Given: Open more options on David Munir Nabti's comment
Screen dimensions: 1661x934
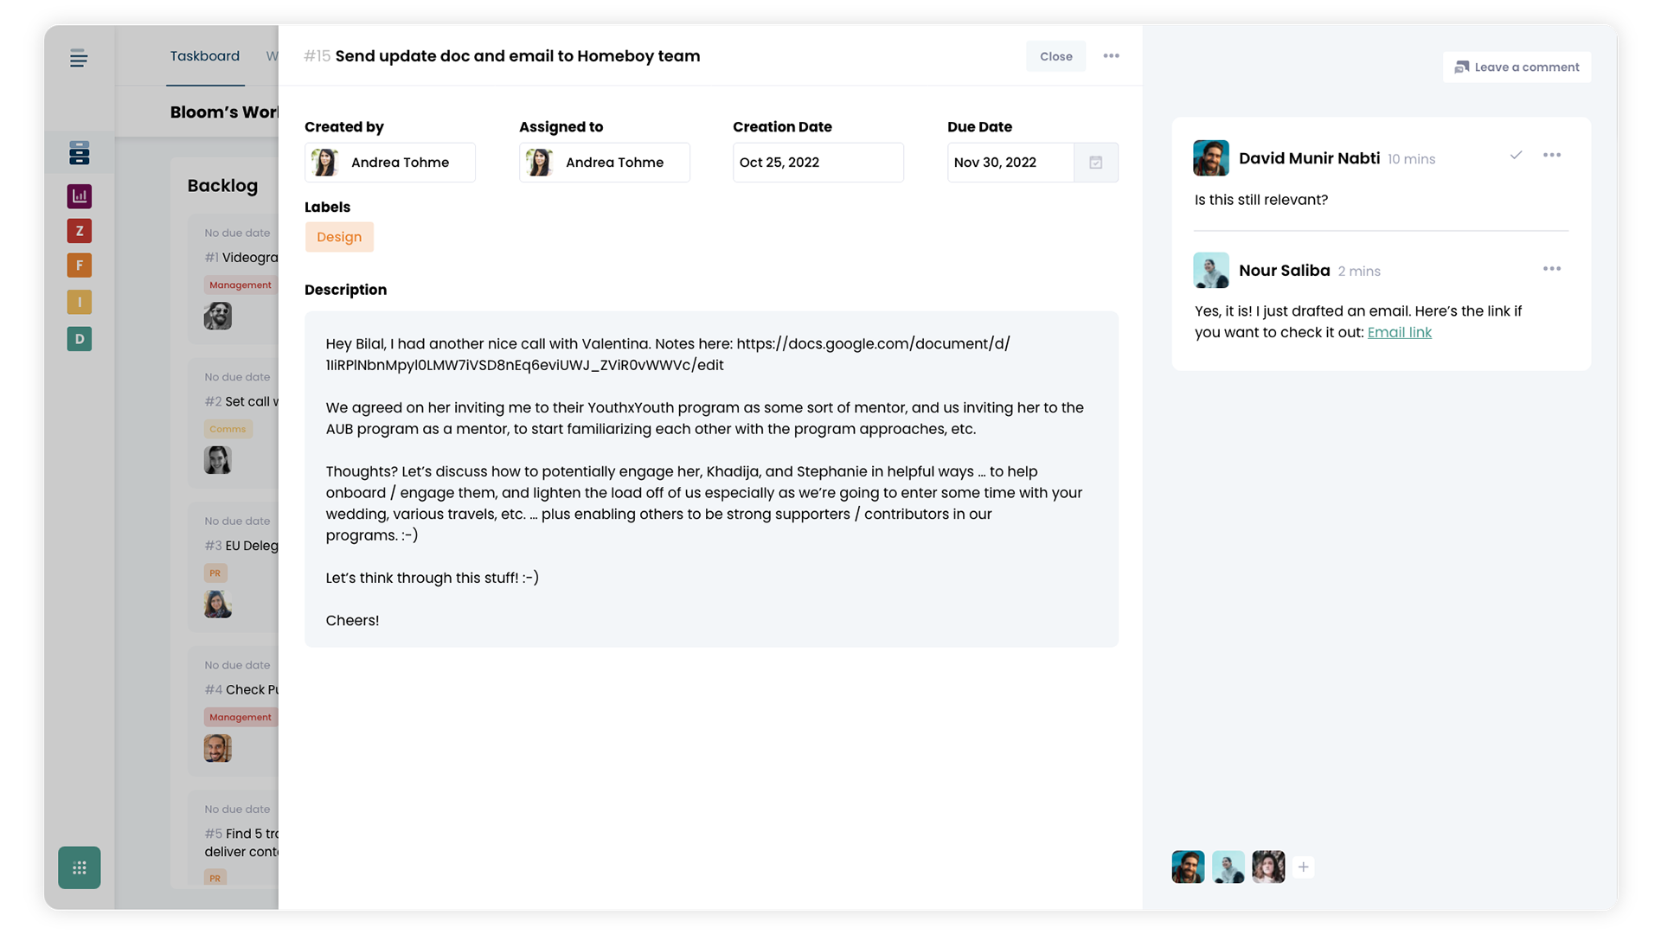Looking at the screenshot, I should (x=1552, y=156).
